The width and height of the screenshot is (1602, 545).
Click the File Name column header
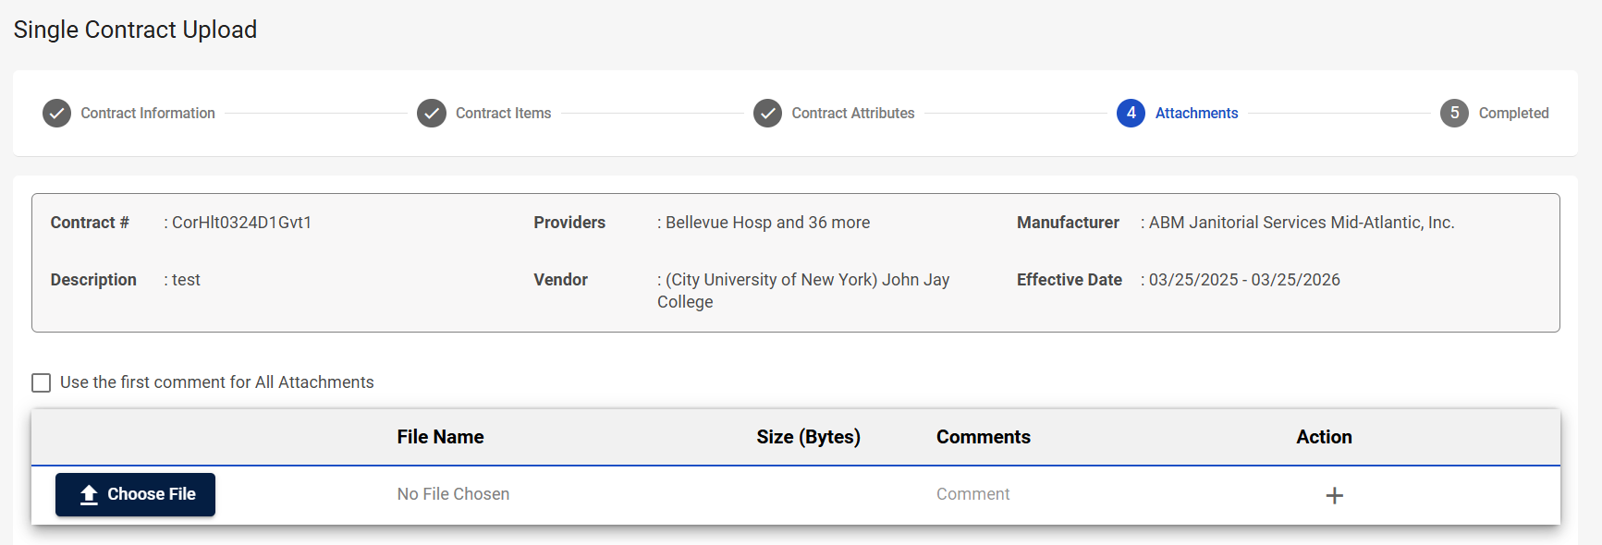(440, 437)
